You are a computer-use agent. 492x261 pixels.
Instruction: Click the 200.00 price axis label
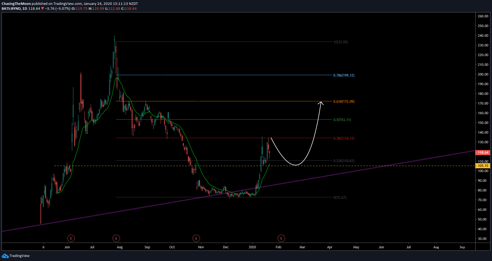pos(483,74)
